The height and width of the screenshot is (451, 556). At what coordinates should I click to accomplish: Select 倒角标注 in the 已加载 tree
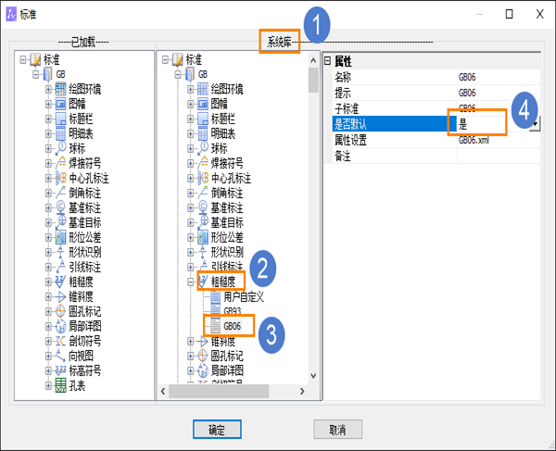84,193
